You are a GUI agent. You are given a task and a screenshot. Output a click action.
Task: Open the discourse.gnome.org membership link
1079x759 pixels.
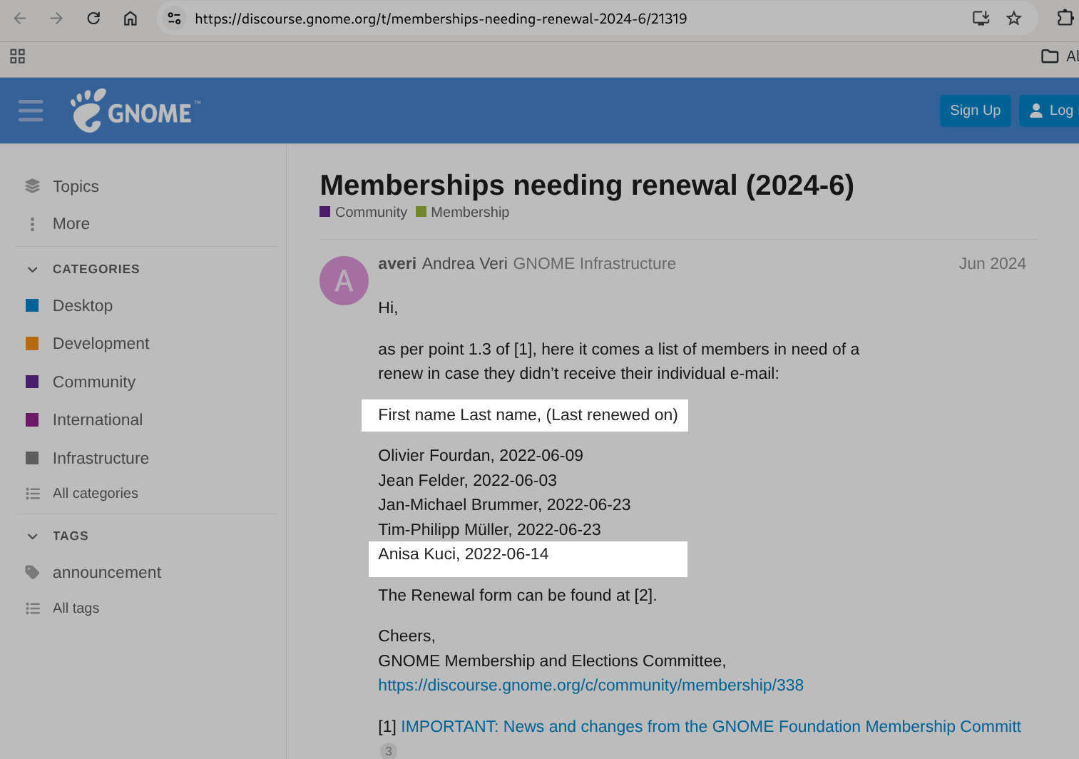pyautogui.click(x=590, y=685)
